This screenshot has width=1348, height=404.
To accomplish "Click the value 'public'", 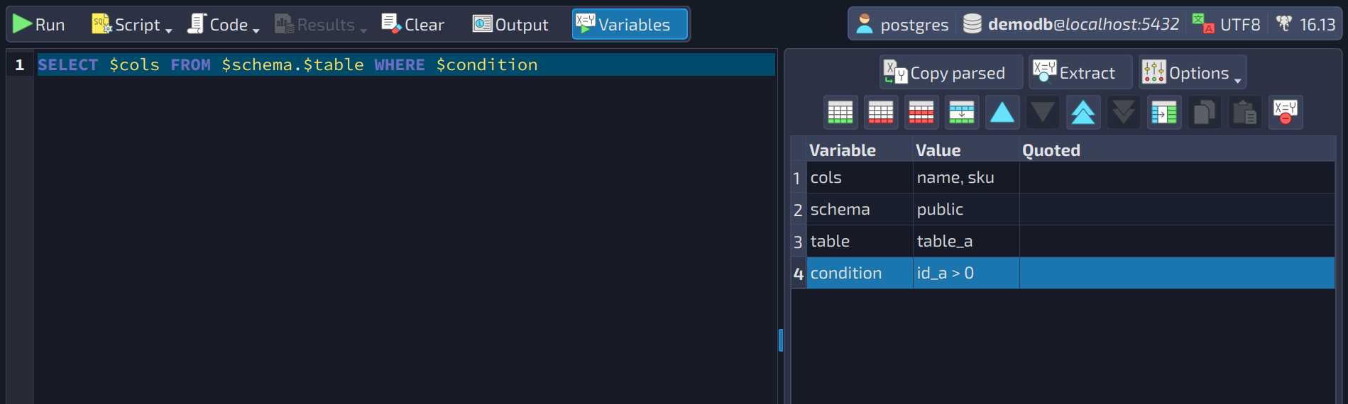I will (x=966, y=209).
